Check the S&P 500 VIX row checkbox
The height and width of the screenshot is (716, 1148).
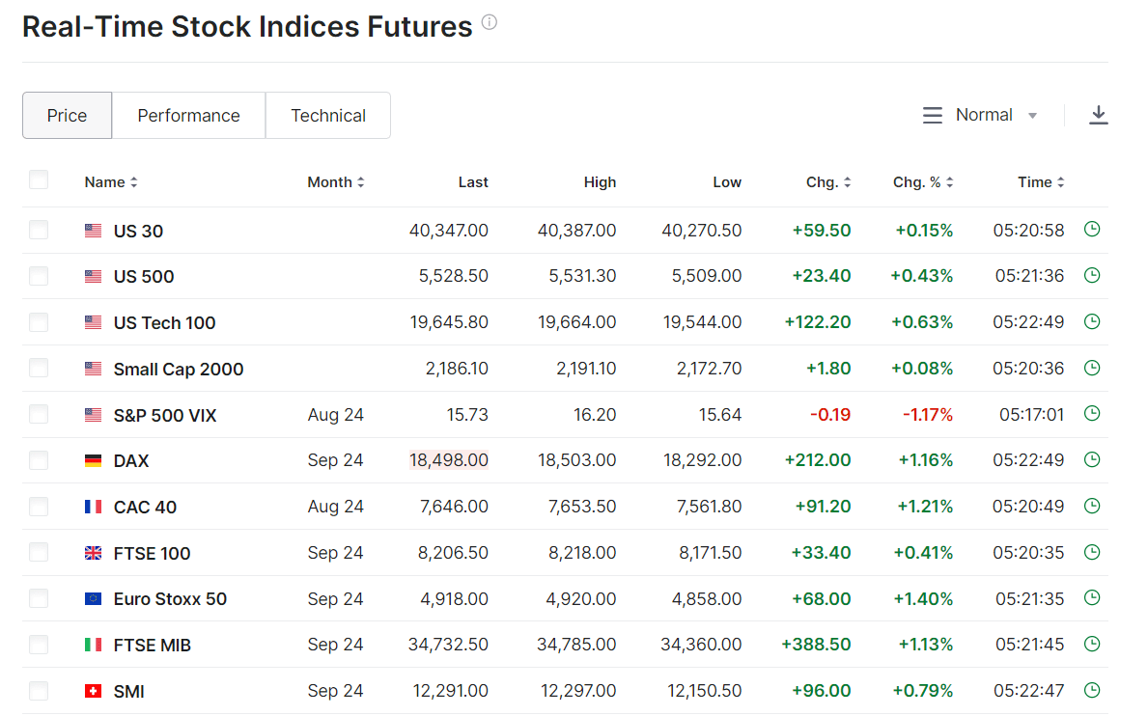pos(39,414)
